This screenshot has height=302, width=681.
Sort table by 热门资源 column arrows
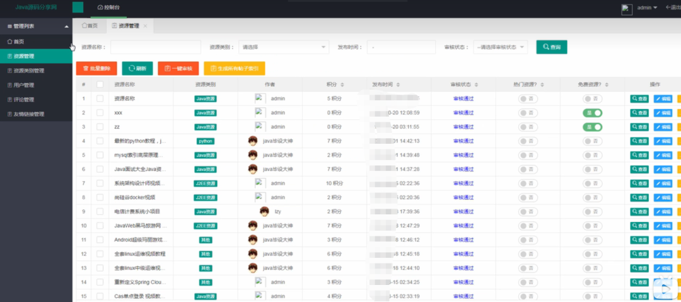point(542,84)
